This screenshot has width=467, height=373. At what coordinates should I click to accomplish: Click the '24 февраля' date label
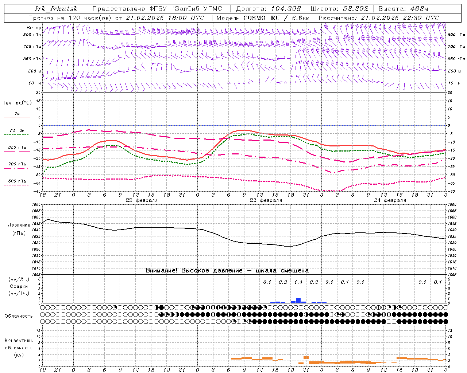(x=390, y=200)
